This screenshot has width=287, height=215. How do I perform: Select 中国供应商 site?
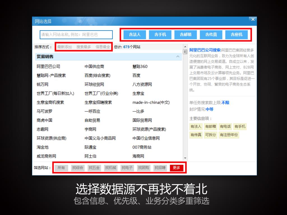point(94,66)
